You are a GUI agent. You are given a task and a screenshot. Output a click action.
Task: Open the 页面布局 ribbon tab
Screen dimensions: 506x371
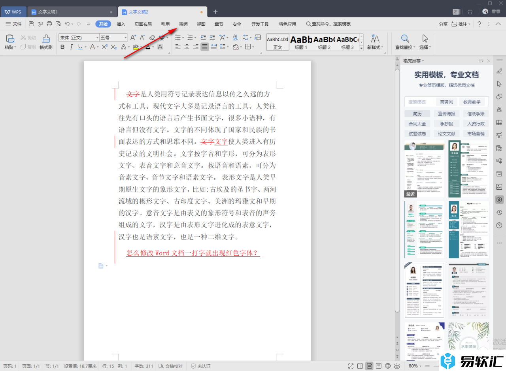click(x=143, y=24)
